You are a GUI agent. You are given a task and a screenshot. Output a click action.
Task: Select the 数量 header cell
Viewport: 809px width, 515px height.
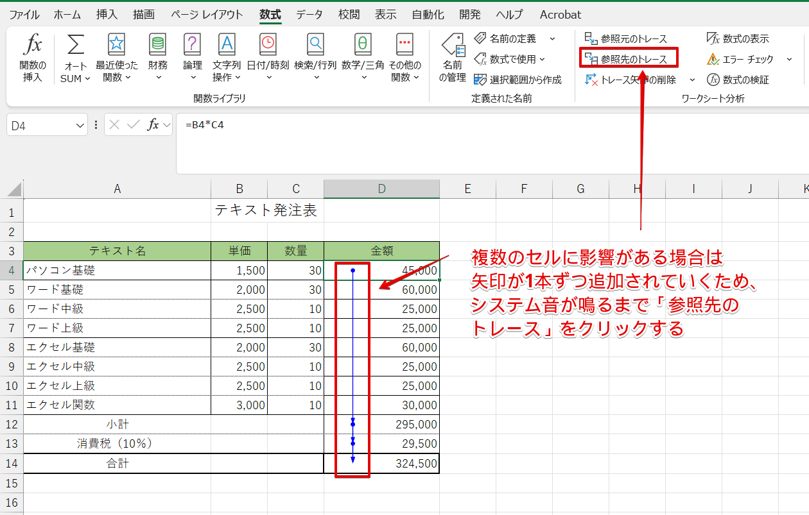click(x=296, y=251)
